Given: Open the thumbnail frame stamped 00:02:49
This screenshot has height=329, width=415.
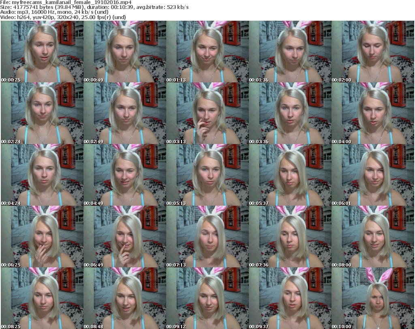Looking at the screenshot, I should tap(125, 113).
